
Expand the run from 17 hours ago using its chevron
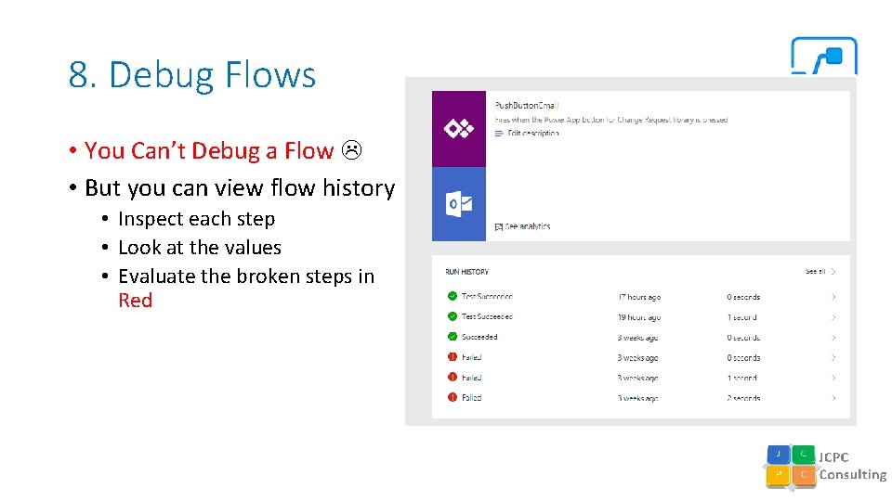(x=833, y=297)
